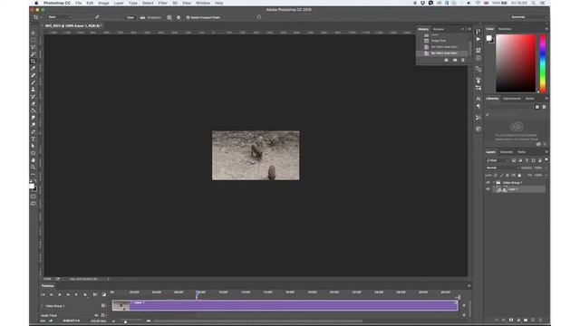Mute the Audio Track

point(96,315)
